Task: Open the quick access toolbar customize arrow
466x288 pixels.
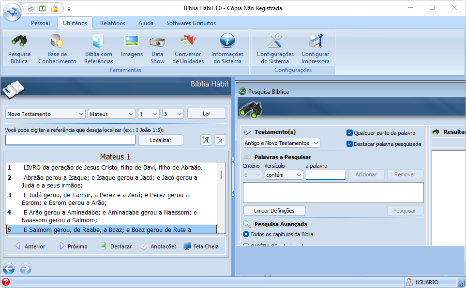Action: coord(69,9)
